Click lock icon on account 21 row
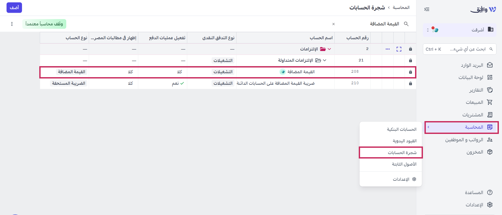 410,60
